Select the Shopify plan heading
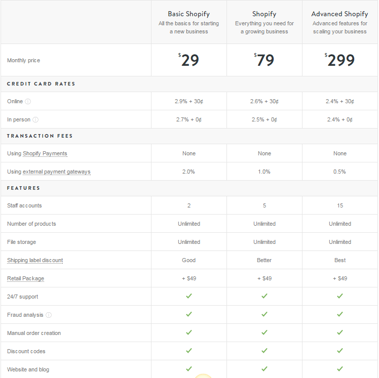Screen dimensions: 379x378 tap(264, 14)
